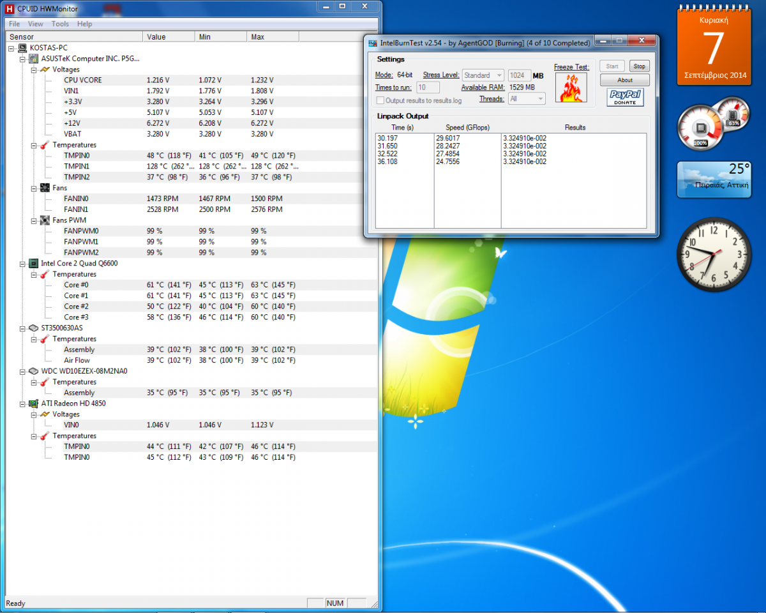The image size is (766, 613).
Task: Click the ST3500630AS hard drive icon
Action: coord(33,328)
